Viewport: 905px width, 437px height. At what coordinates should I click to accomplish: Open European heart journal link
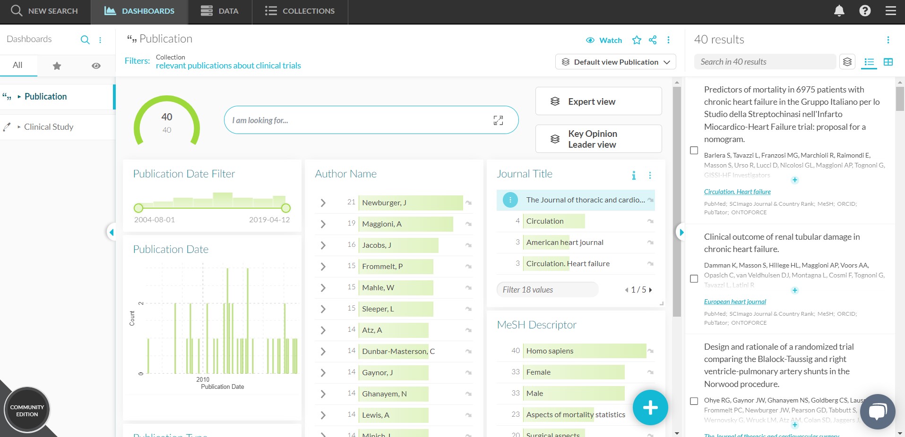point(735,302)
